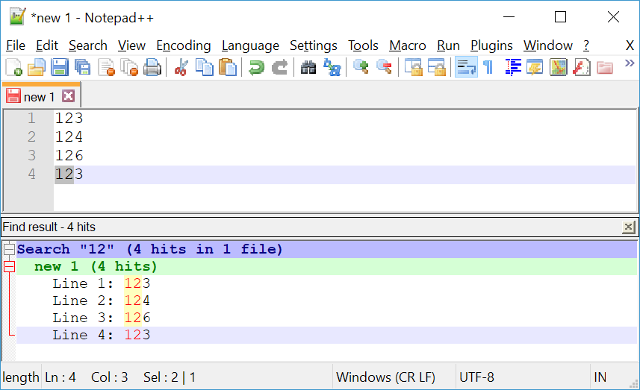640x390 pixels.
Task: Open the Search menu
Action: tap(88, 45)
